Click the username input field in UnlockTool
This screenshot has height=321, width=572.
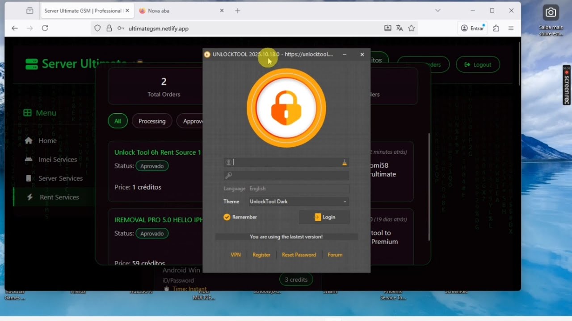[286, 163]
